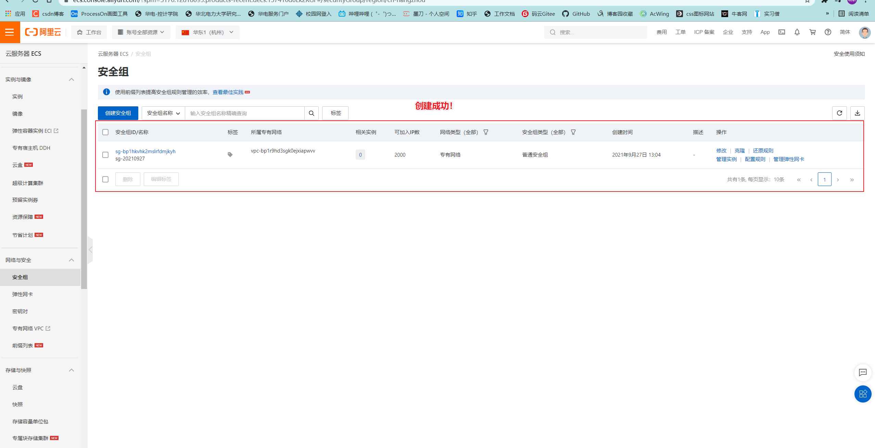The image size is (875, 448).
Task: Open 弹性网卡 in the sidebar
Action: coord(23,294)
